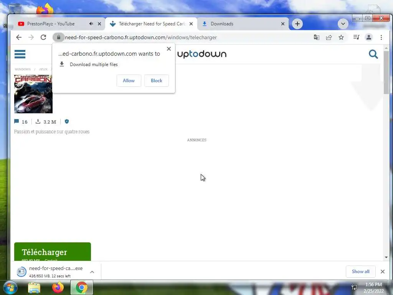Block downloading multiple files
Screen dimensions: 393x295
[157, 81]
